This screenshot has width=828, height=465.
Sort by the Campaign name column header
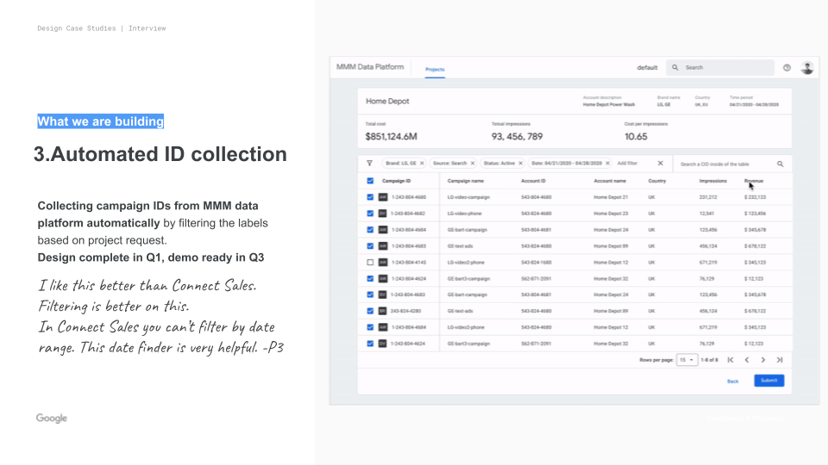[465, 181]
